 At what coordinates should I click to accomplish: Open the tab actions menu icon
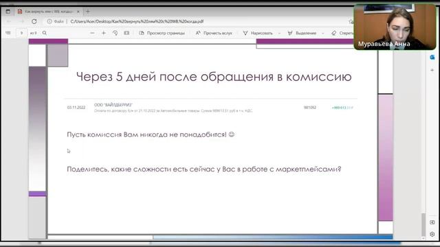[8, 12]
